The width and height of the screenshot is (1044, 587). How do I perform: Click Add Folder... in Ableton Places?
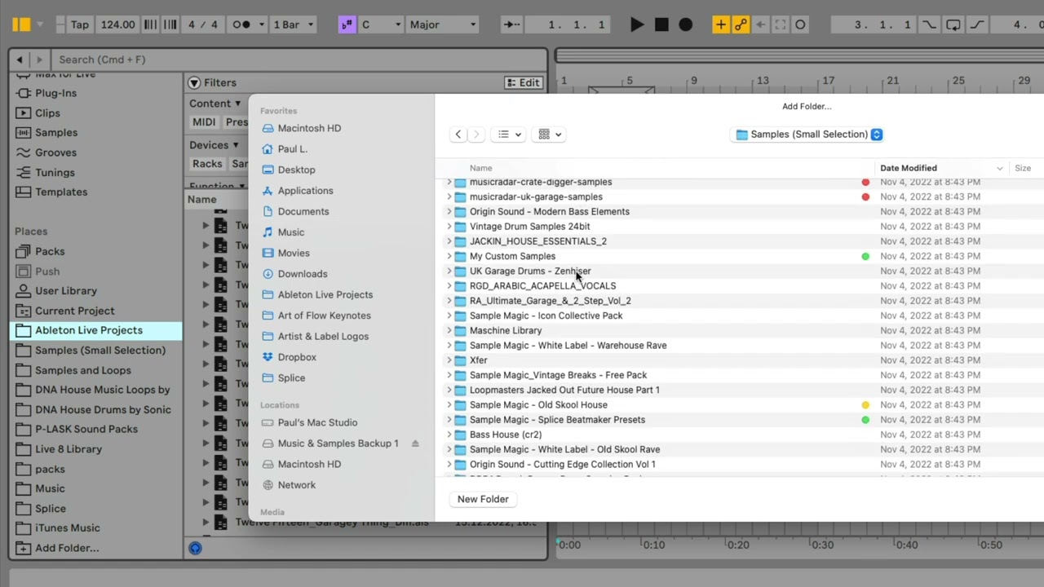tap(67, 548)
